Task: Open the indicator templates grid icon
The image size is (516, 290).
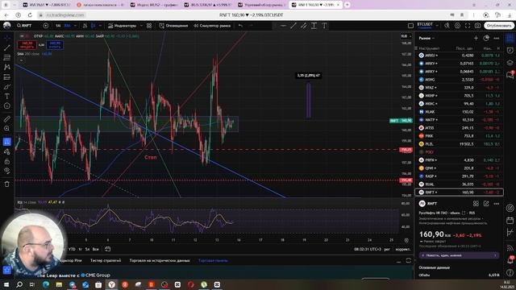Action: pyautogui.click(x=149, y=26)
